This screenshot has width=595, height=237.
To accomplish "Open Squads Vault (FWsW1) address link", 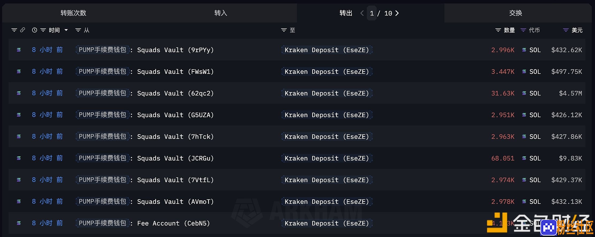I will (176, 71).
